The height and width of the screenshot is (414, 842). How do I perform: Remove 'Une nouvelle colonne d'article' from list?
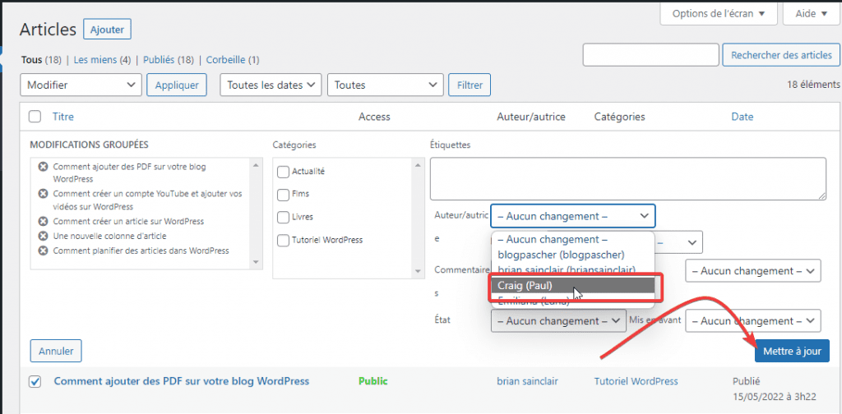[43, 236]
